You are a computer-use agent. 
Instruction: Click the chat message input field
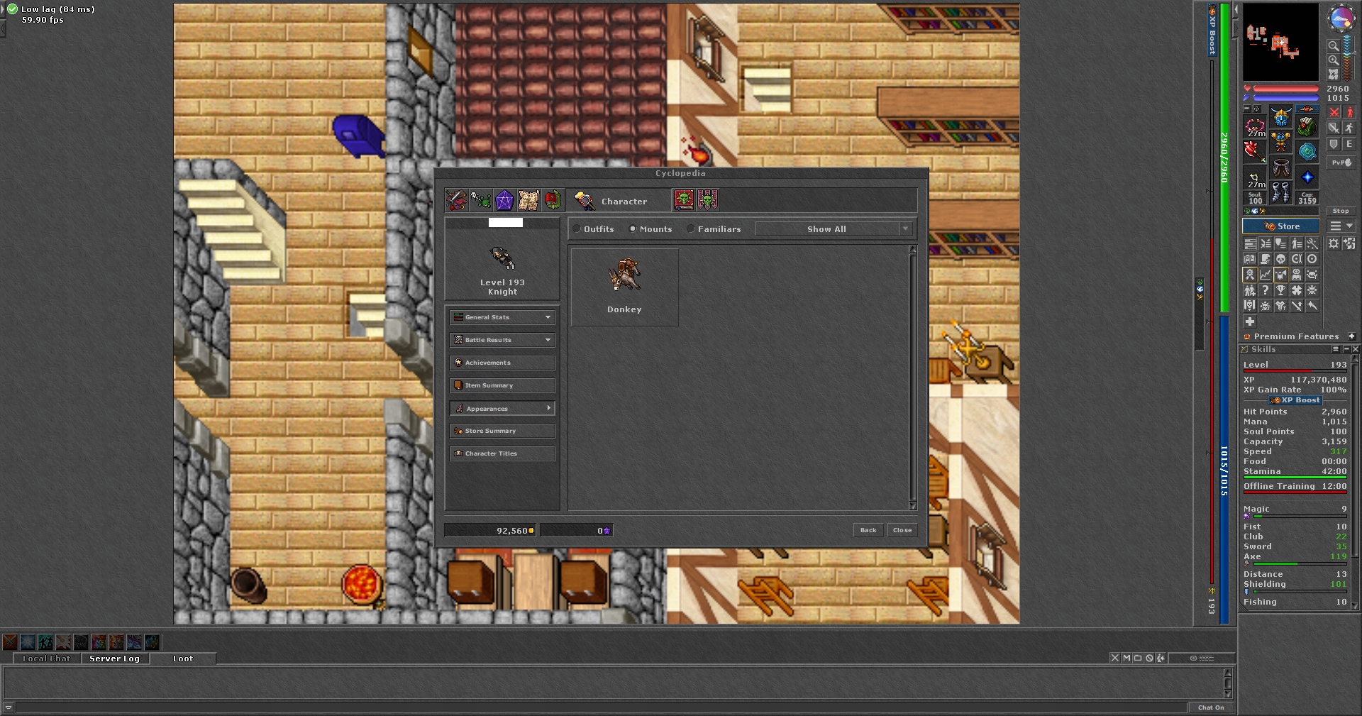(x=602, y=707)
